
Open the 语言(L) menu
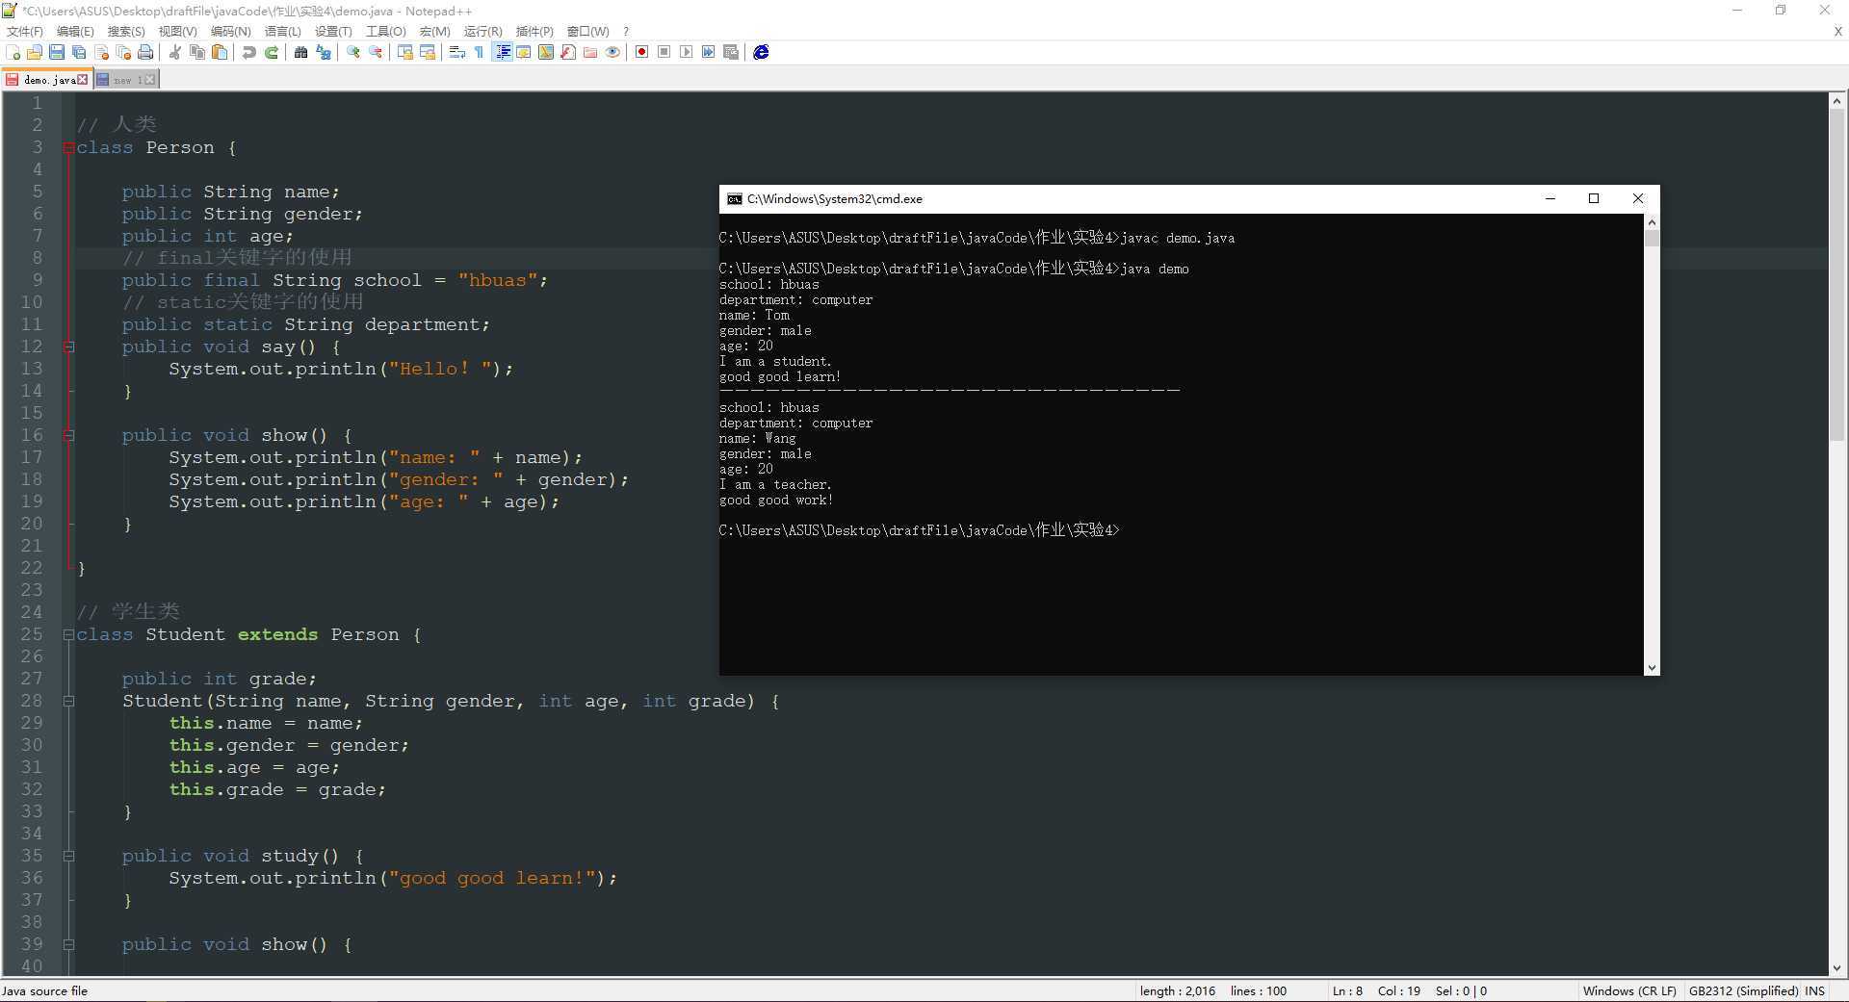click(282, 32)
